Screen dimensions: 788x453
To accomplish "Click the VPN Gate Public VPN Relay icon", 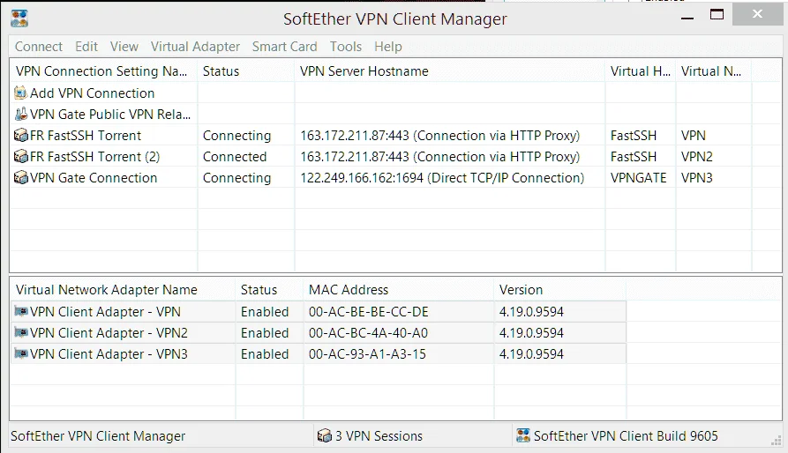I will [20, 115].
